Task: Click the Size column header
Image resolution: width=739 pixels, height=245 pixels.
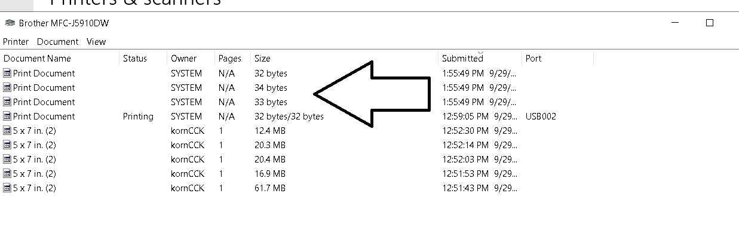Action: [345, 59]
